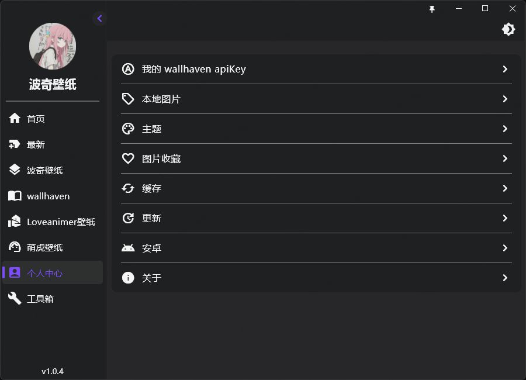Expand the 缓存 row chevron
The image size is (526, 380).
pos(505,188)
